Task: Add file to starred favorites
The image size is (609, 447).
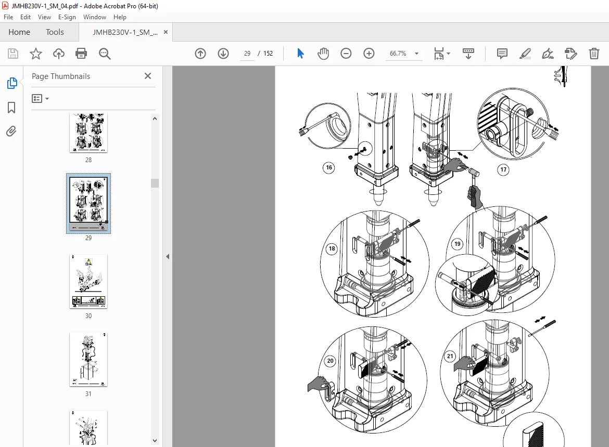Action: tap(36, 54)
